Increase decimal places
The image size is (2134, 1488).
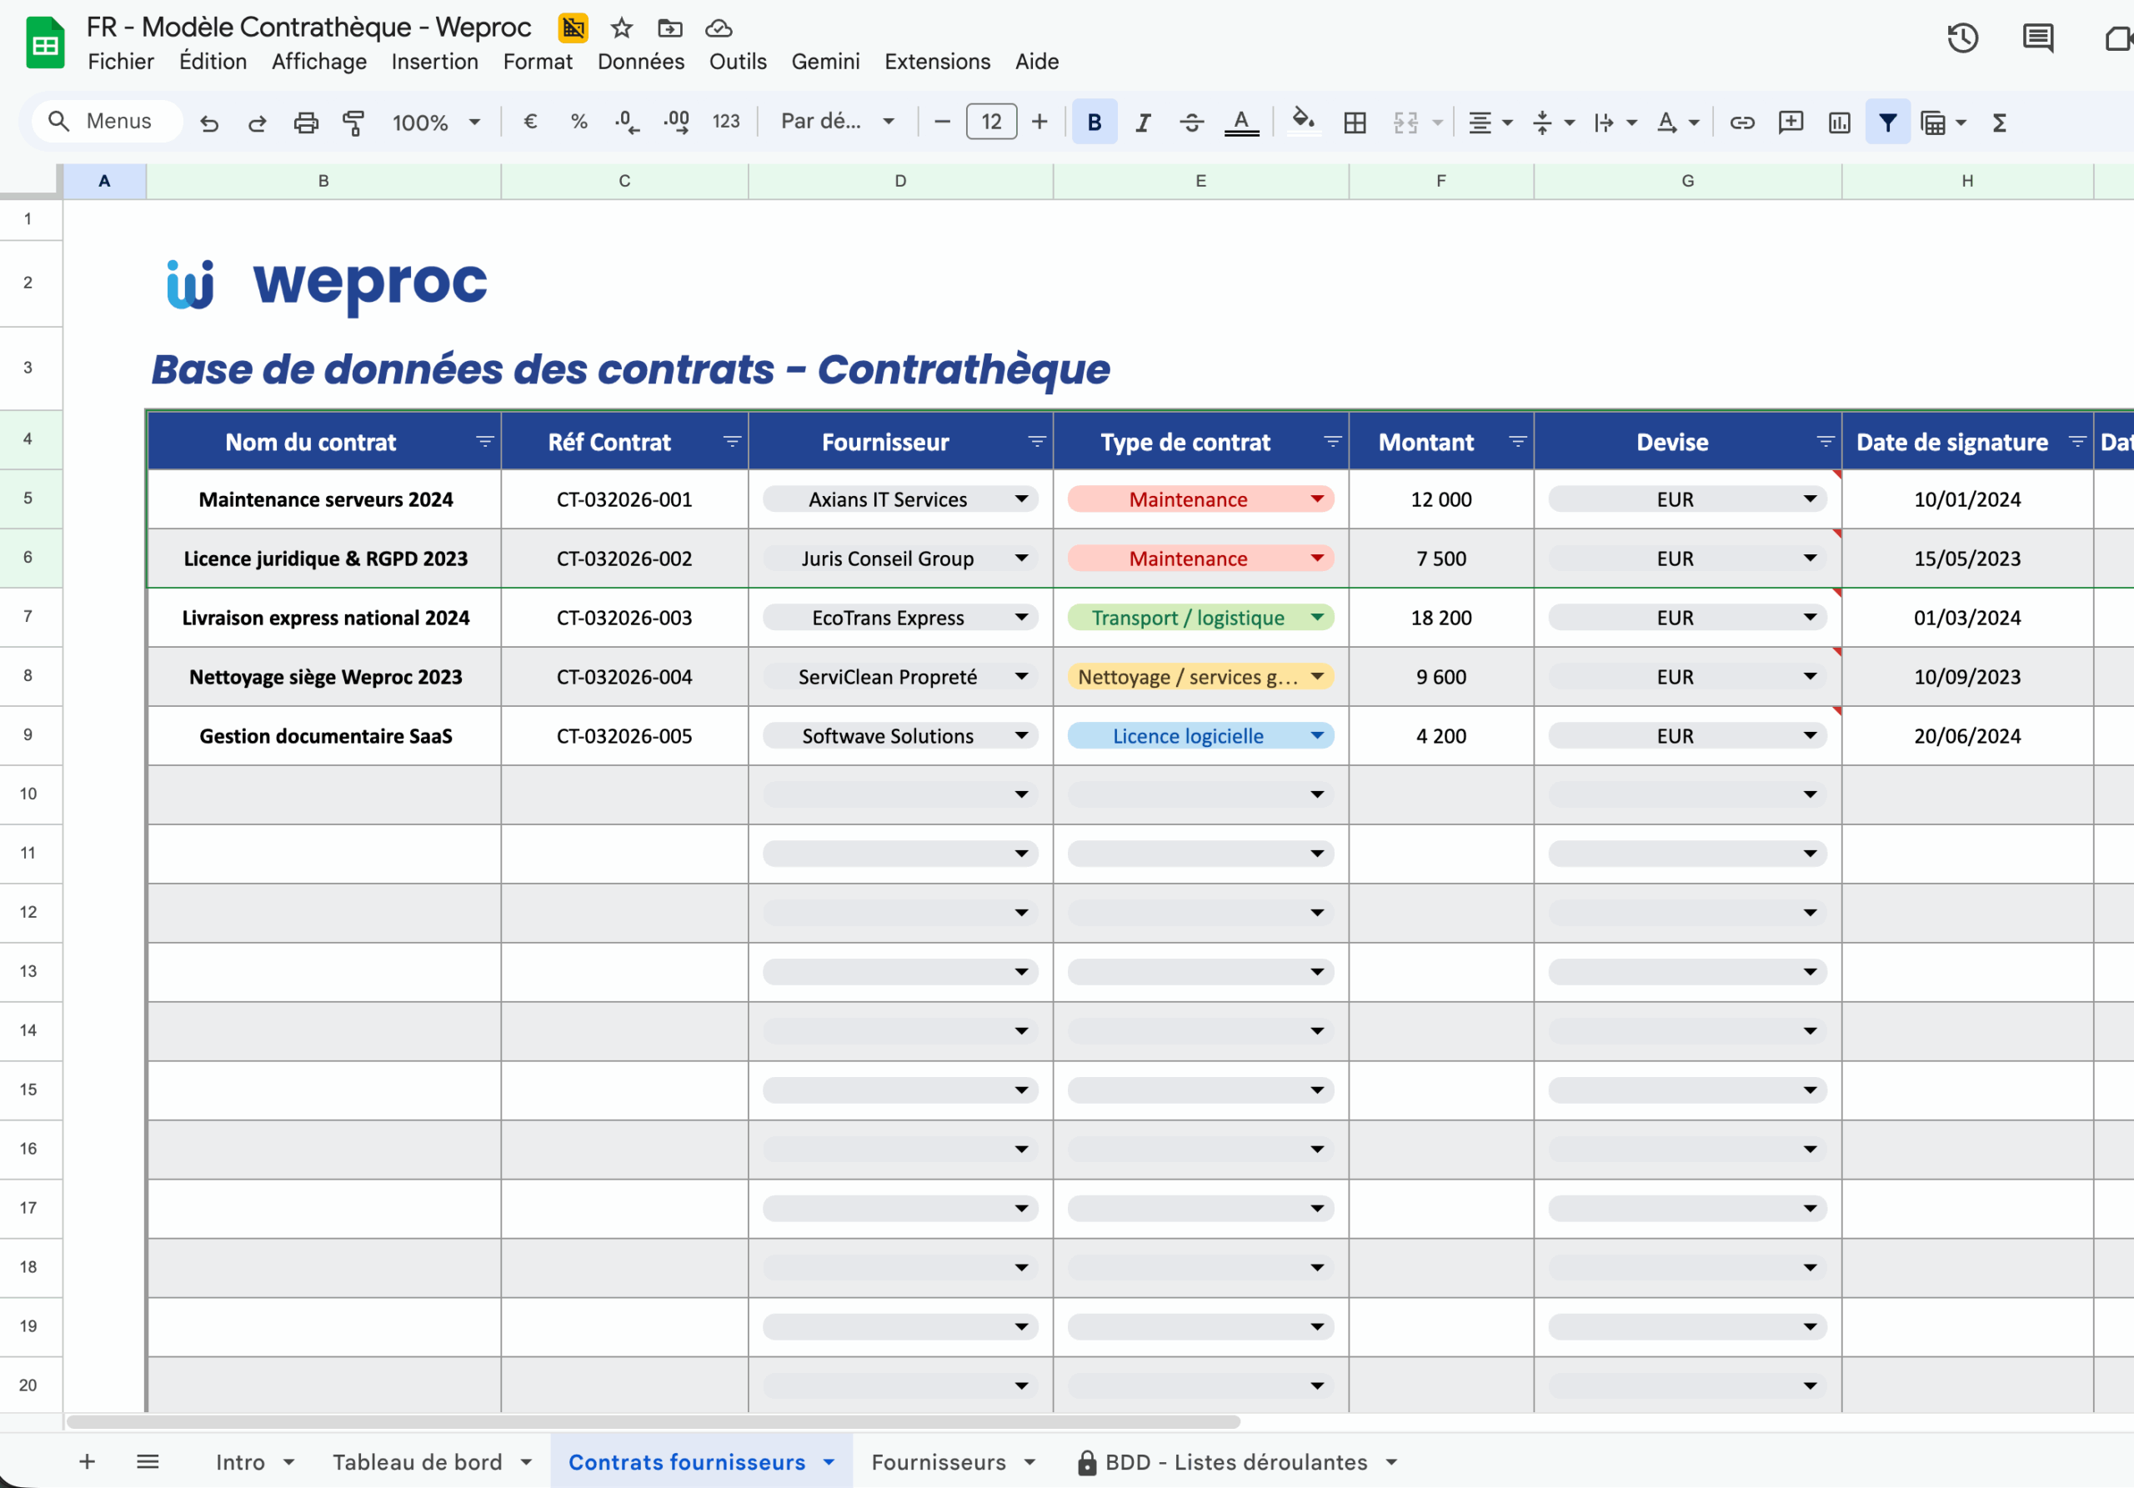(x=677, y=122)
